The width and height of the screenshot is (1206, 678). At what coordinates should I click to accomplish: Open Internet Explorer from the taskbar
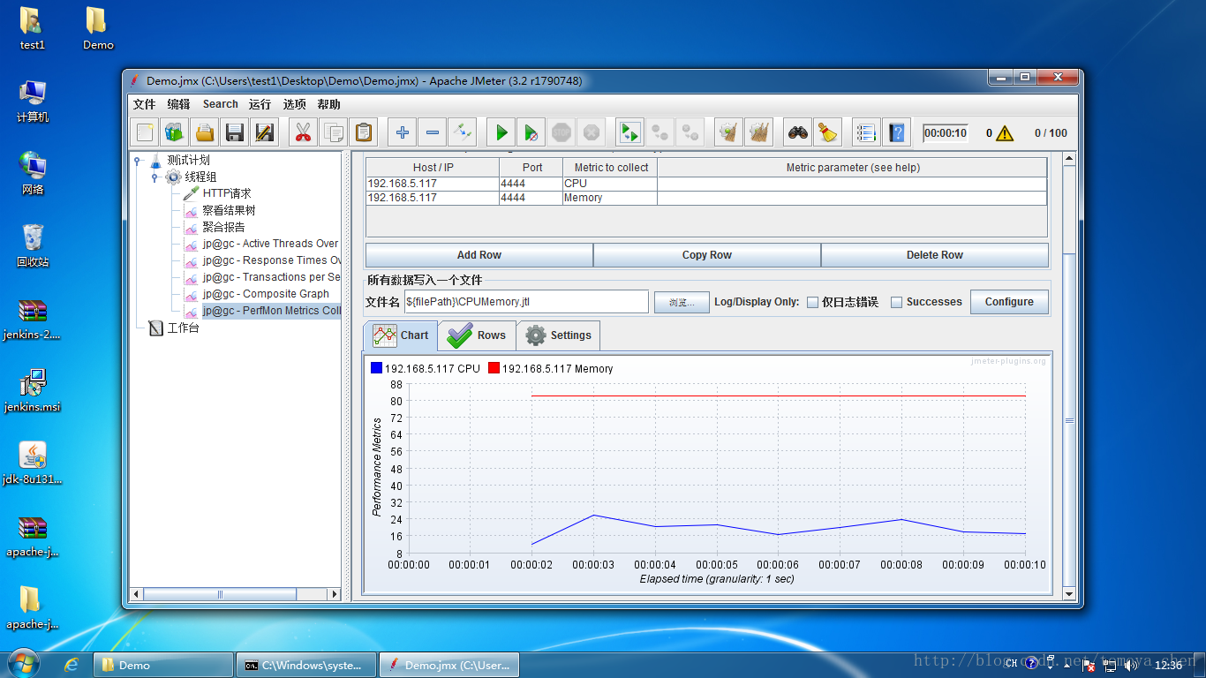72,665
